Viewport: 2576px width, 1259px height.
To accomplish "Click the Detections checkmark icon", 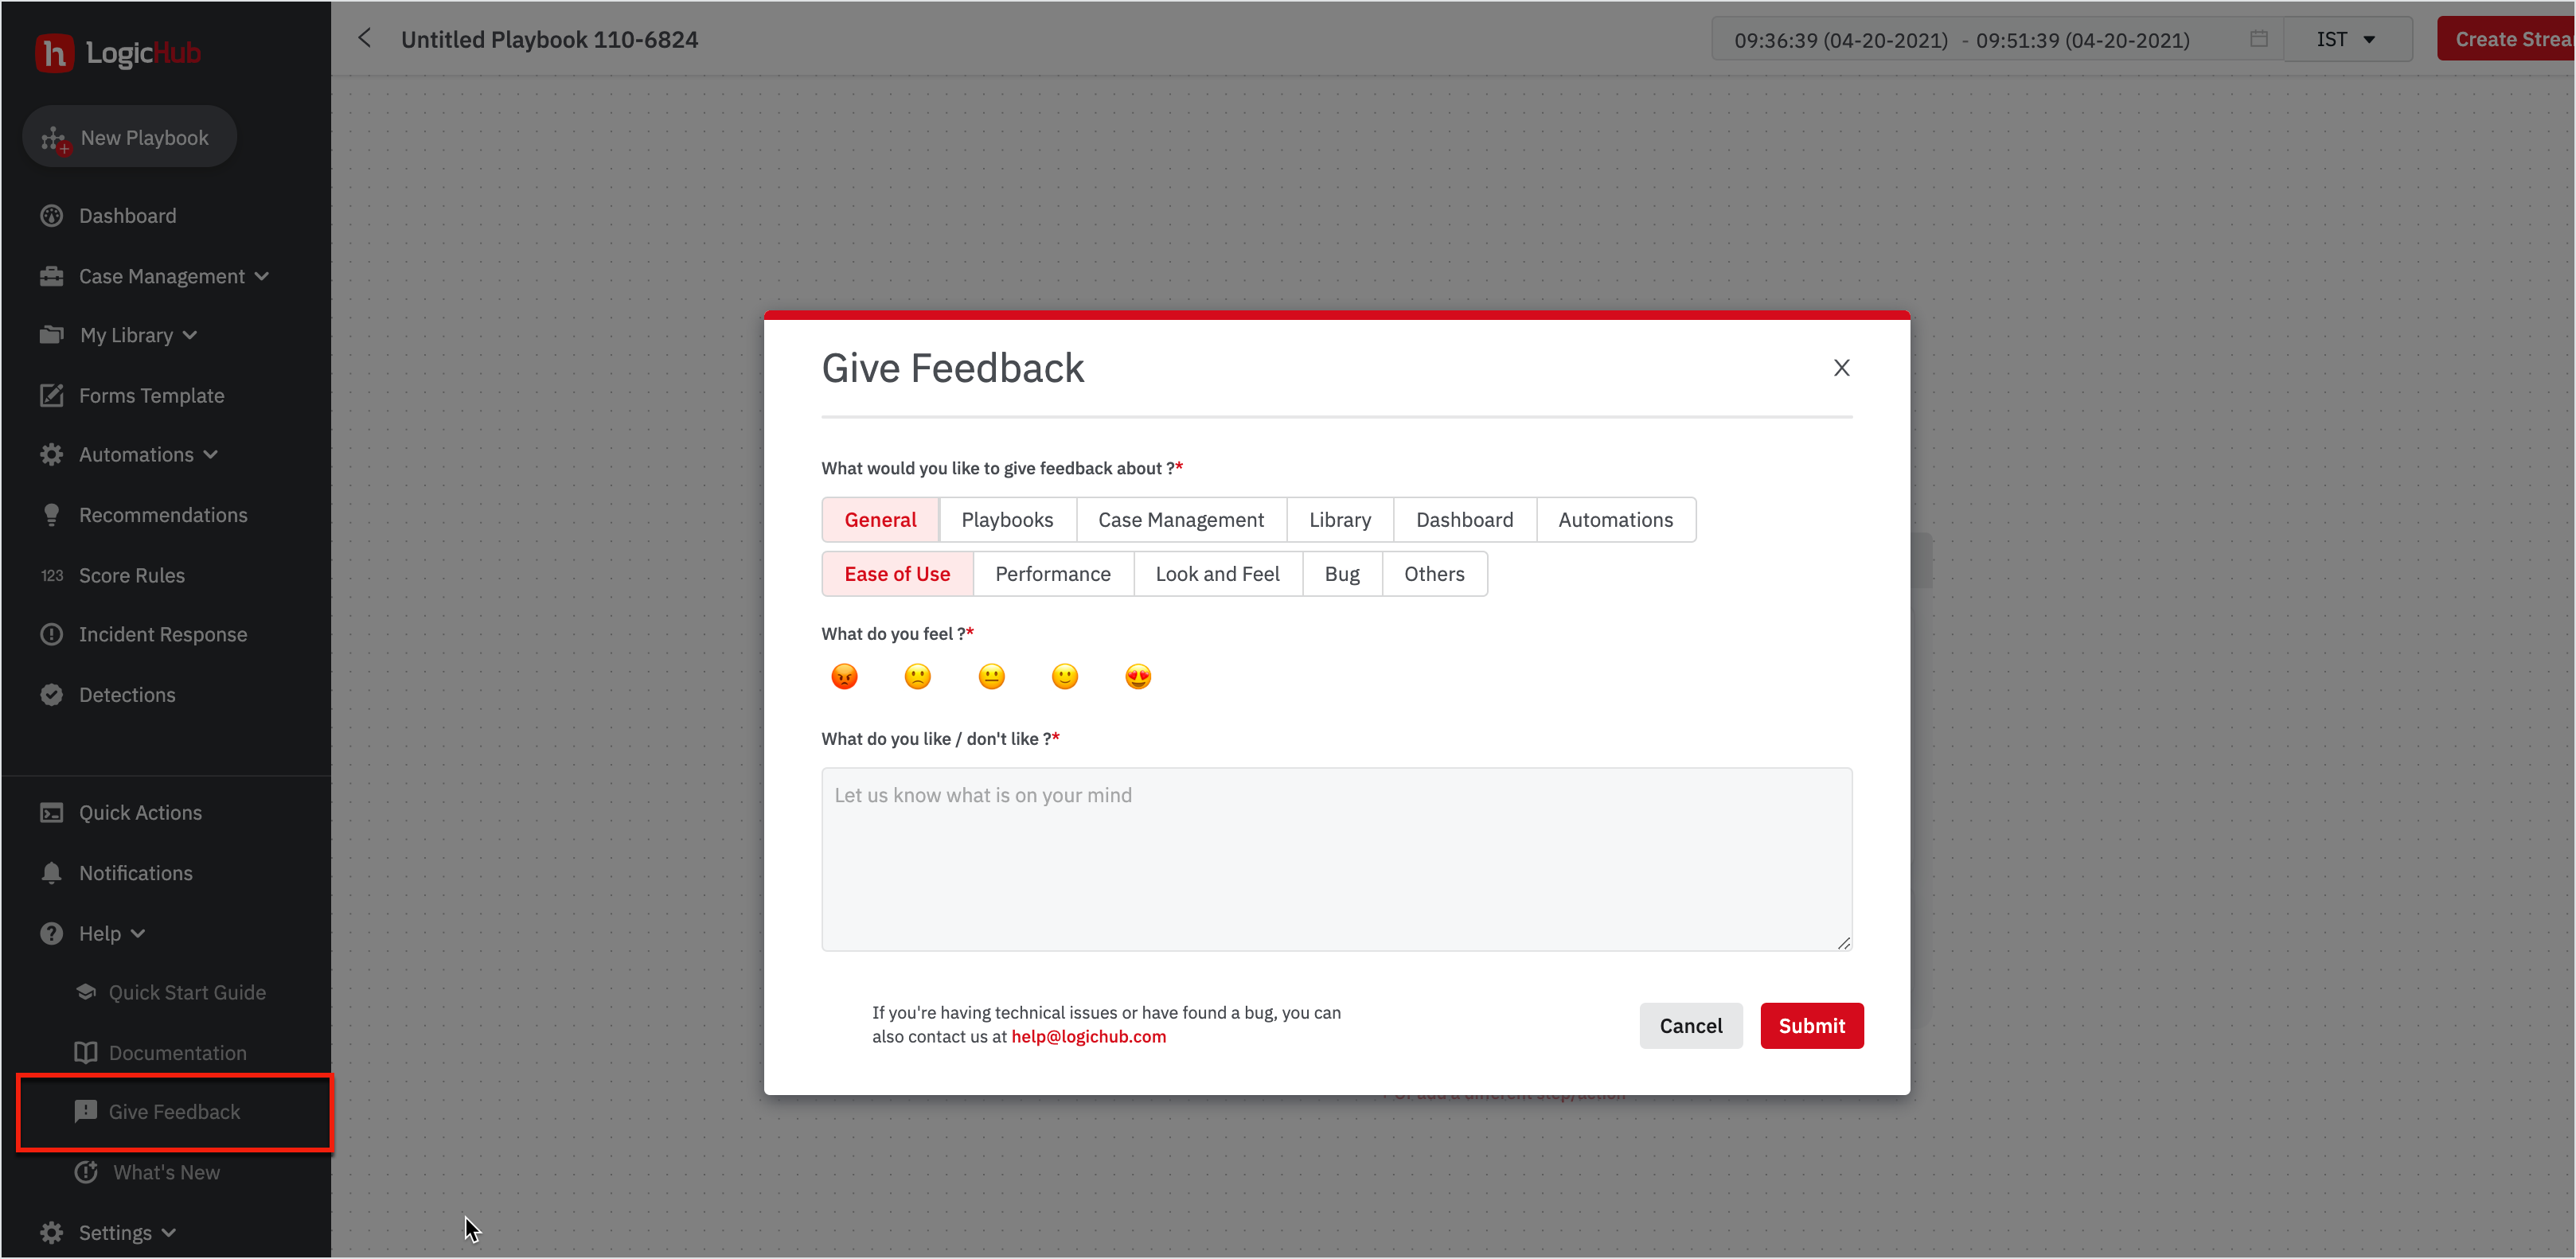I will 52,695.
